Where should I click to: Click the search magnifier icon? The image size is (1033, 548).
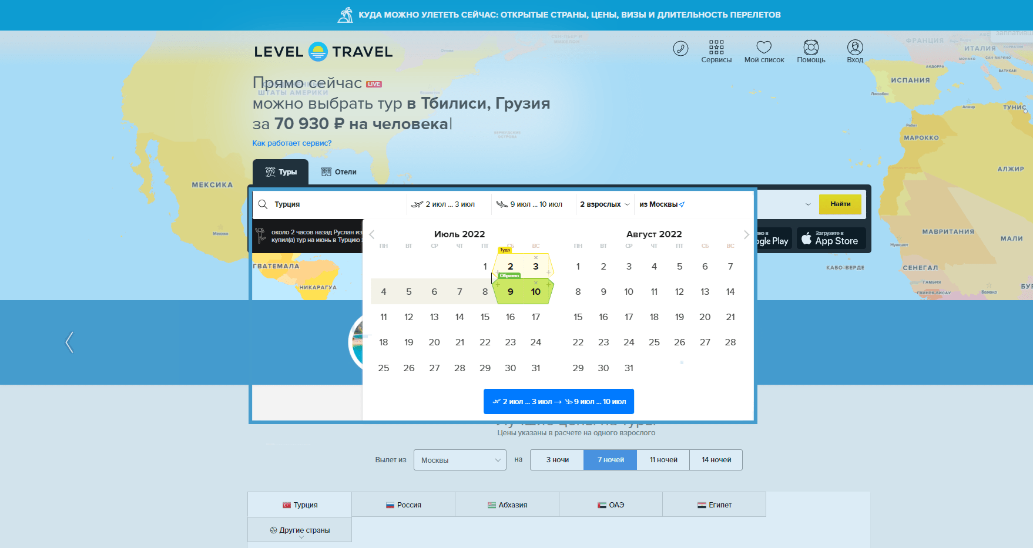click(x=263, y=204)
